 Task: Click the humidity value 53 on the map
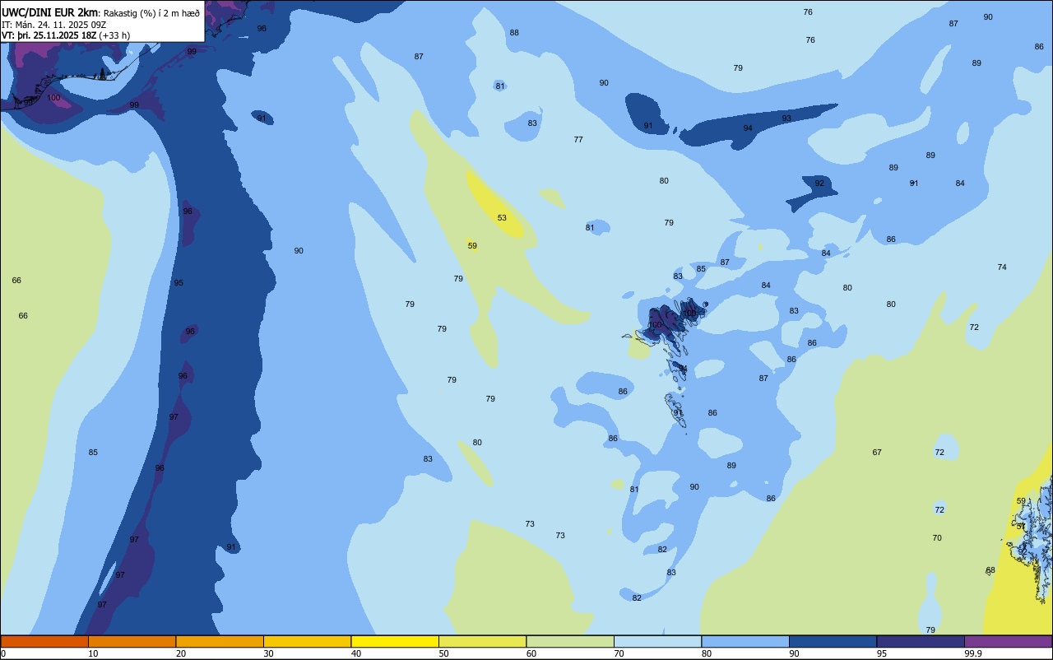tap(502, 218)
